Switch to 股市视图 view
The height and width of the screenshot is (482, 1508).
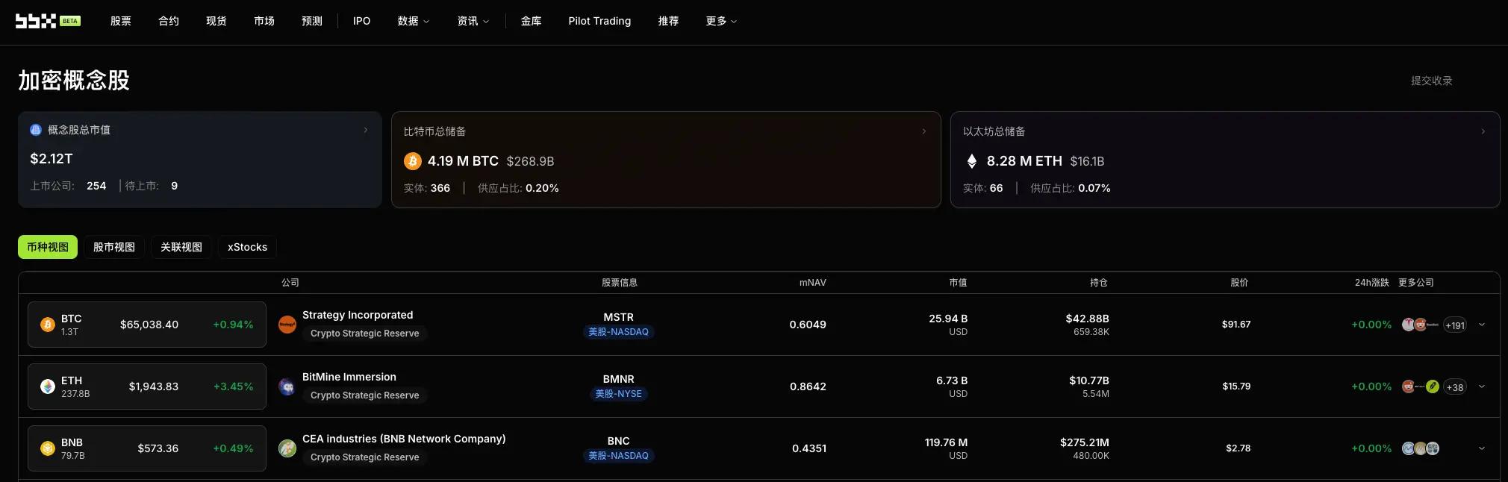114,247
